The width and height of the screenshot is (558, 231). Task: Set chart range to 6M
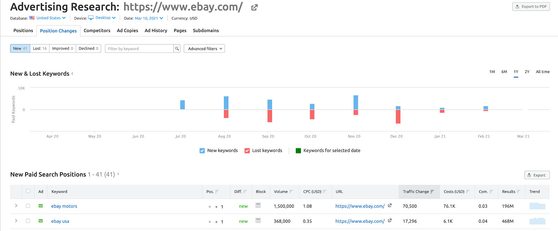(x=504, y=72)
